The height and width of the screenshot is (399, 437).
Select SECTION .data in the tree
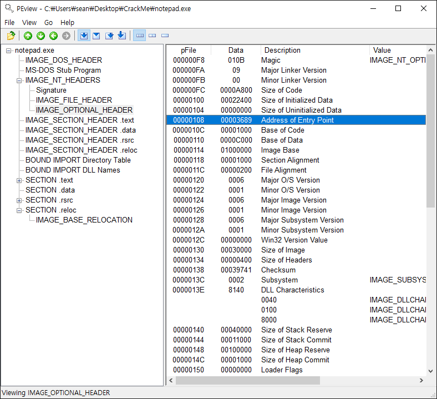click(x=50, y=190)
